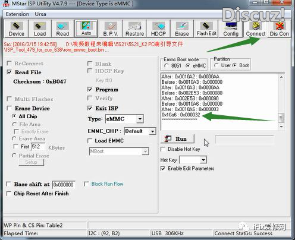295x240 pixels.
Task: Click the 0x10a6 : 0x000032 log line
Action: click(181, 115)
